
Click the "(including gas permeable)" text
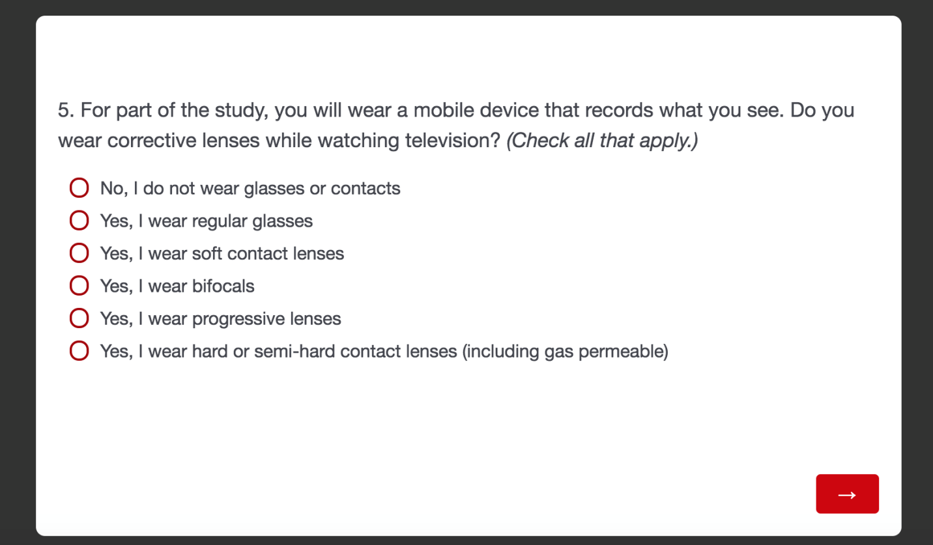(x=566, y=351)
